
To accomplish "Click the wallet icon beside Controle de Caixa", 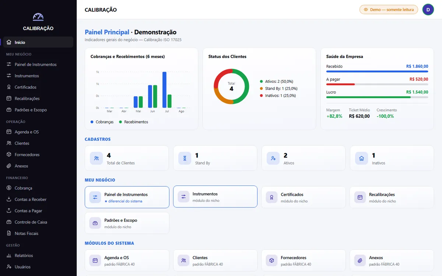I will 9,222.
